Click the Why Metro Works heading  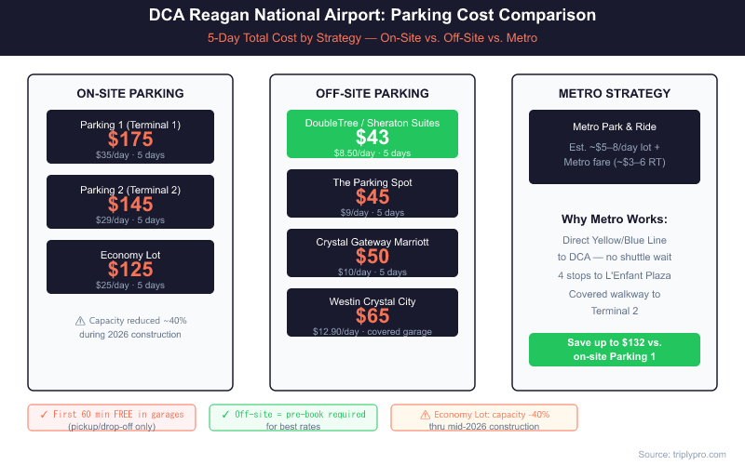[615, 219]
